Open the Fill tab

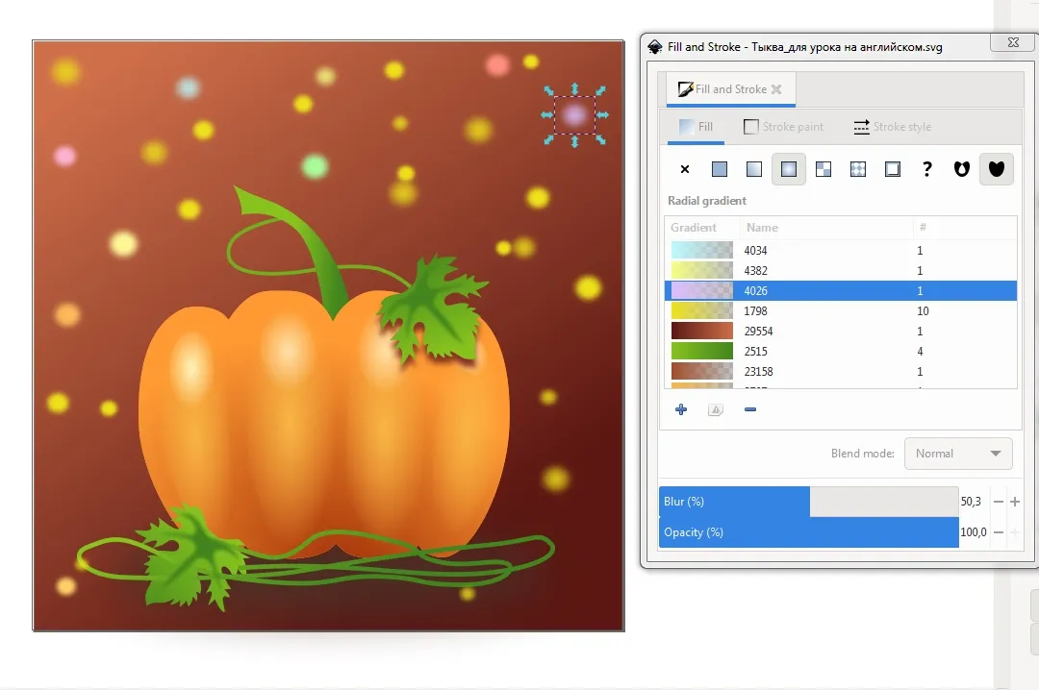[696, 127]
